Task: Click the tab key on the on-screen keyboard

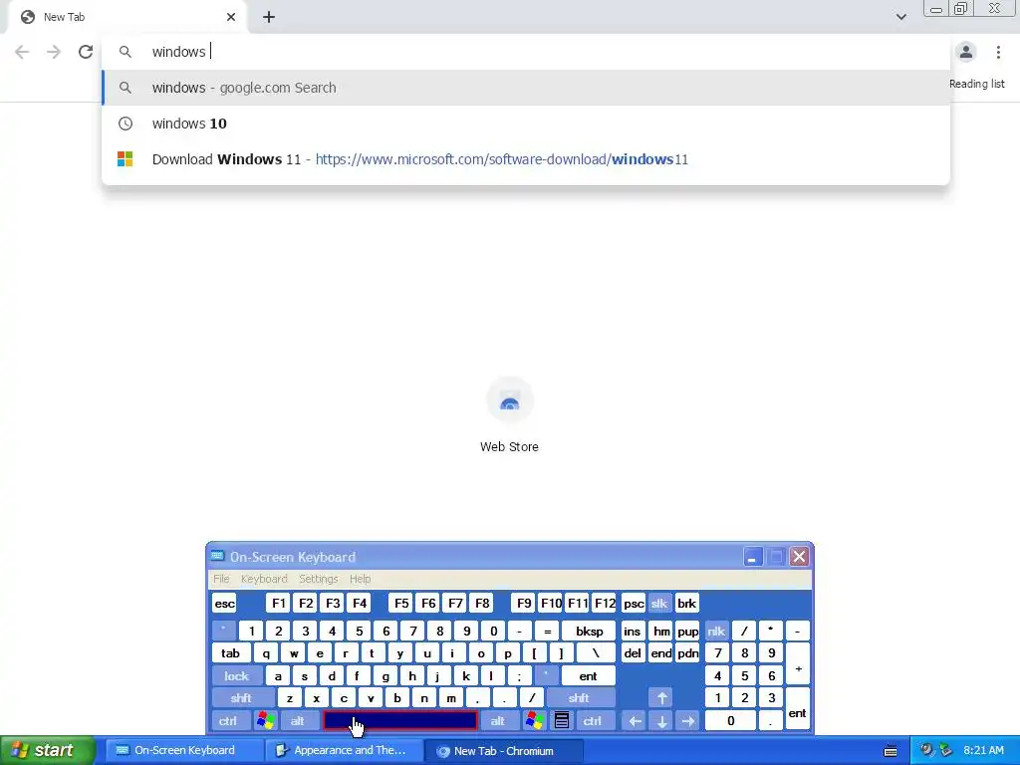Action: click(x=230, y=653)
